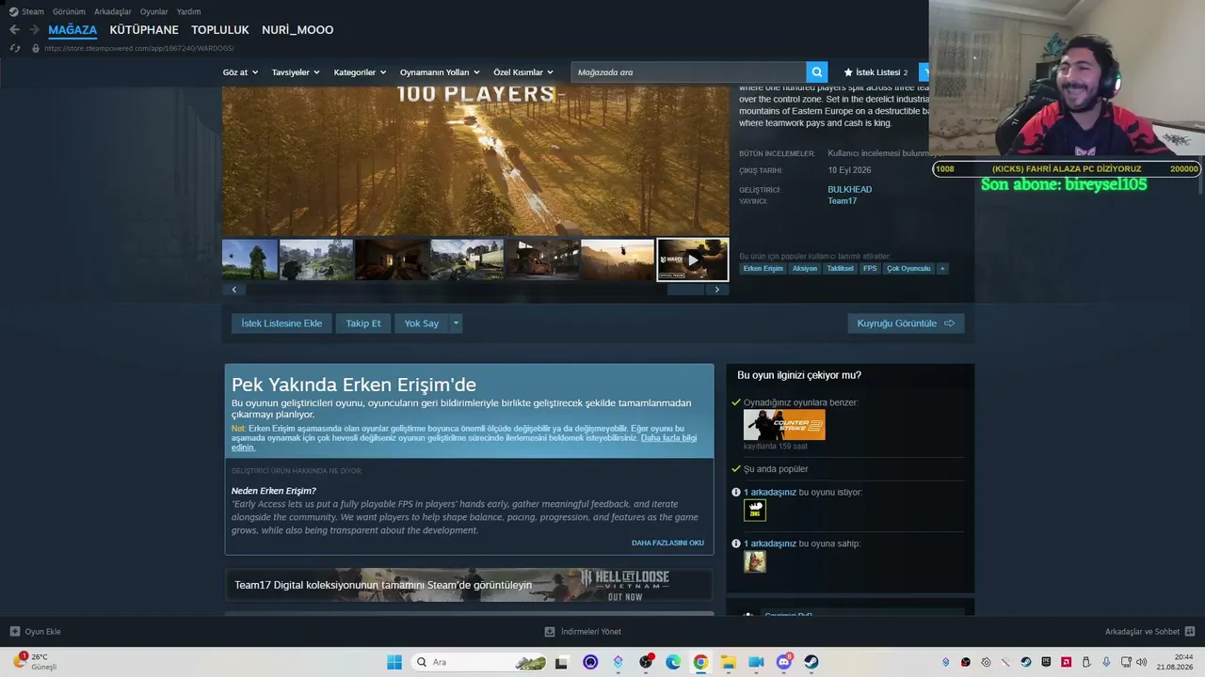Open the Arkadaşlar menu
The width and height of the screenshot is (1205, 677).
click(113, 11)
